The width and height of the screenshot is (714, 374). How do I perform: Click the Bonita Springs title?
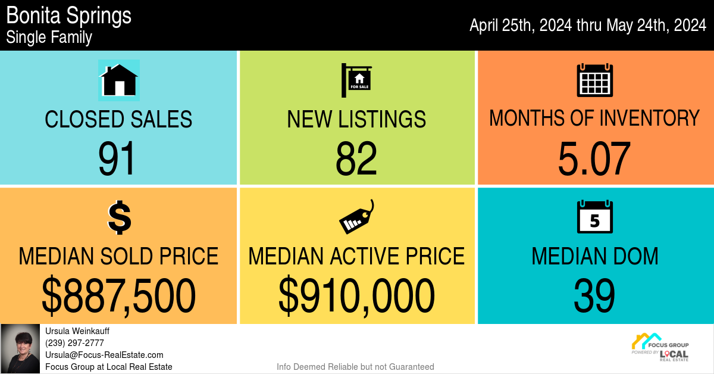tap(68, 15)
